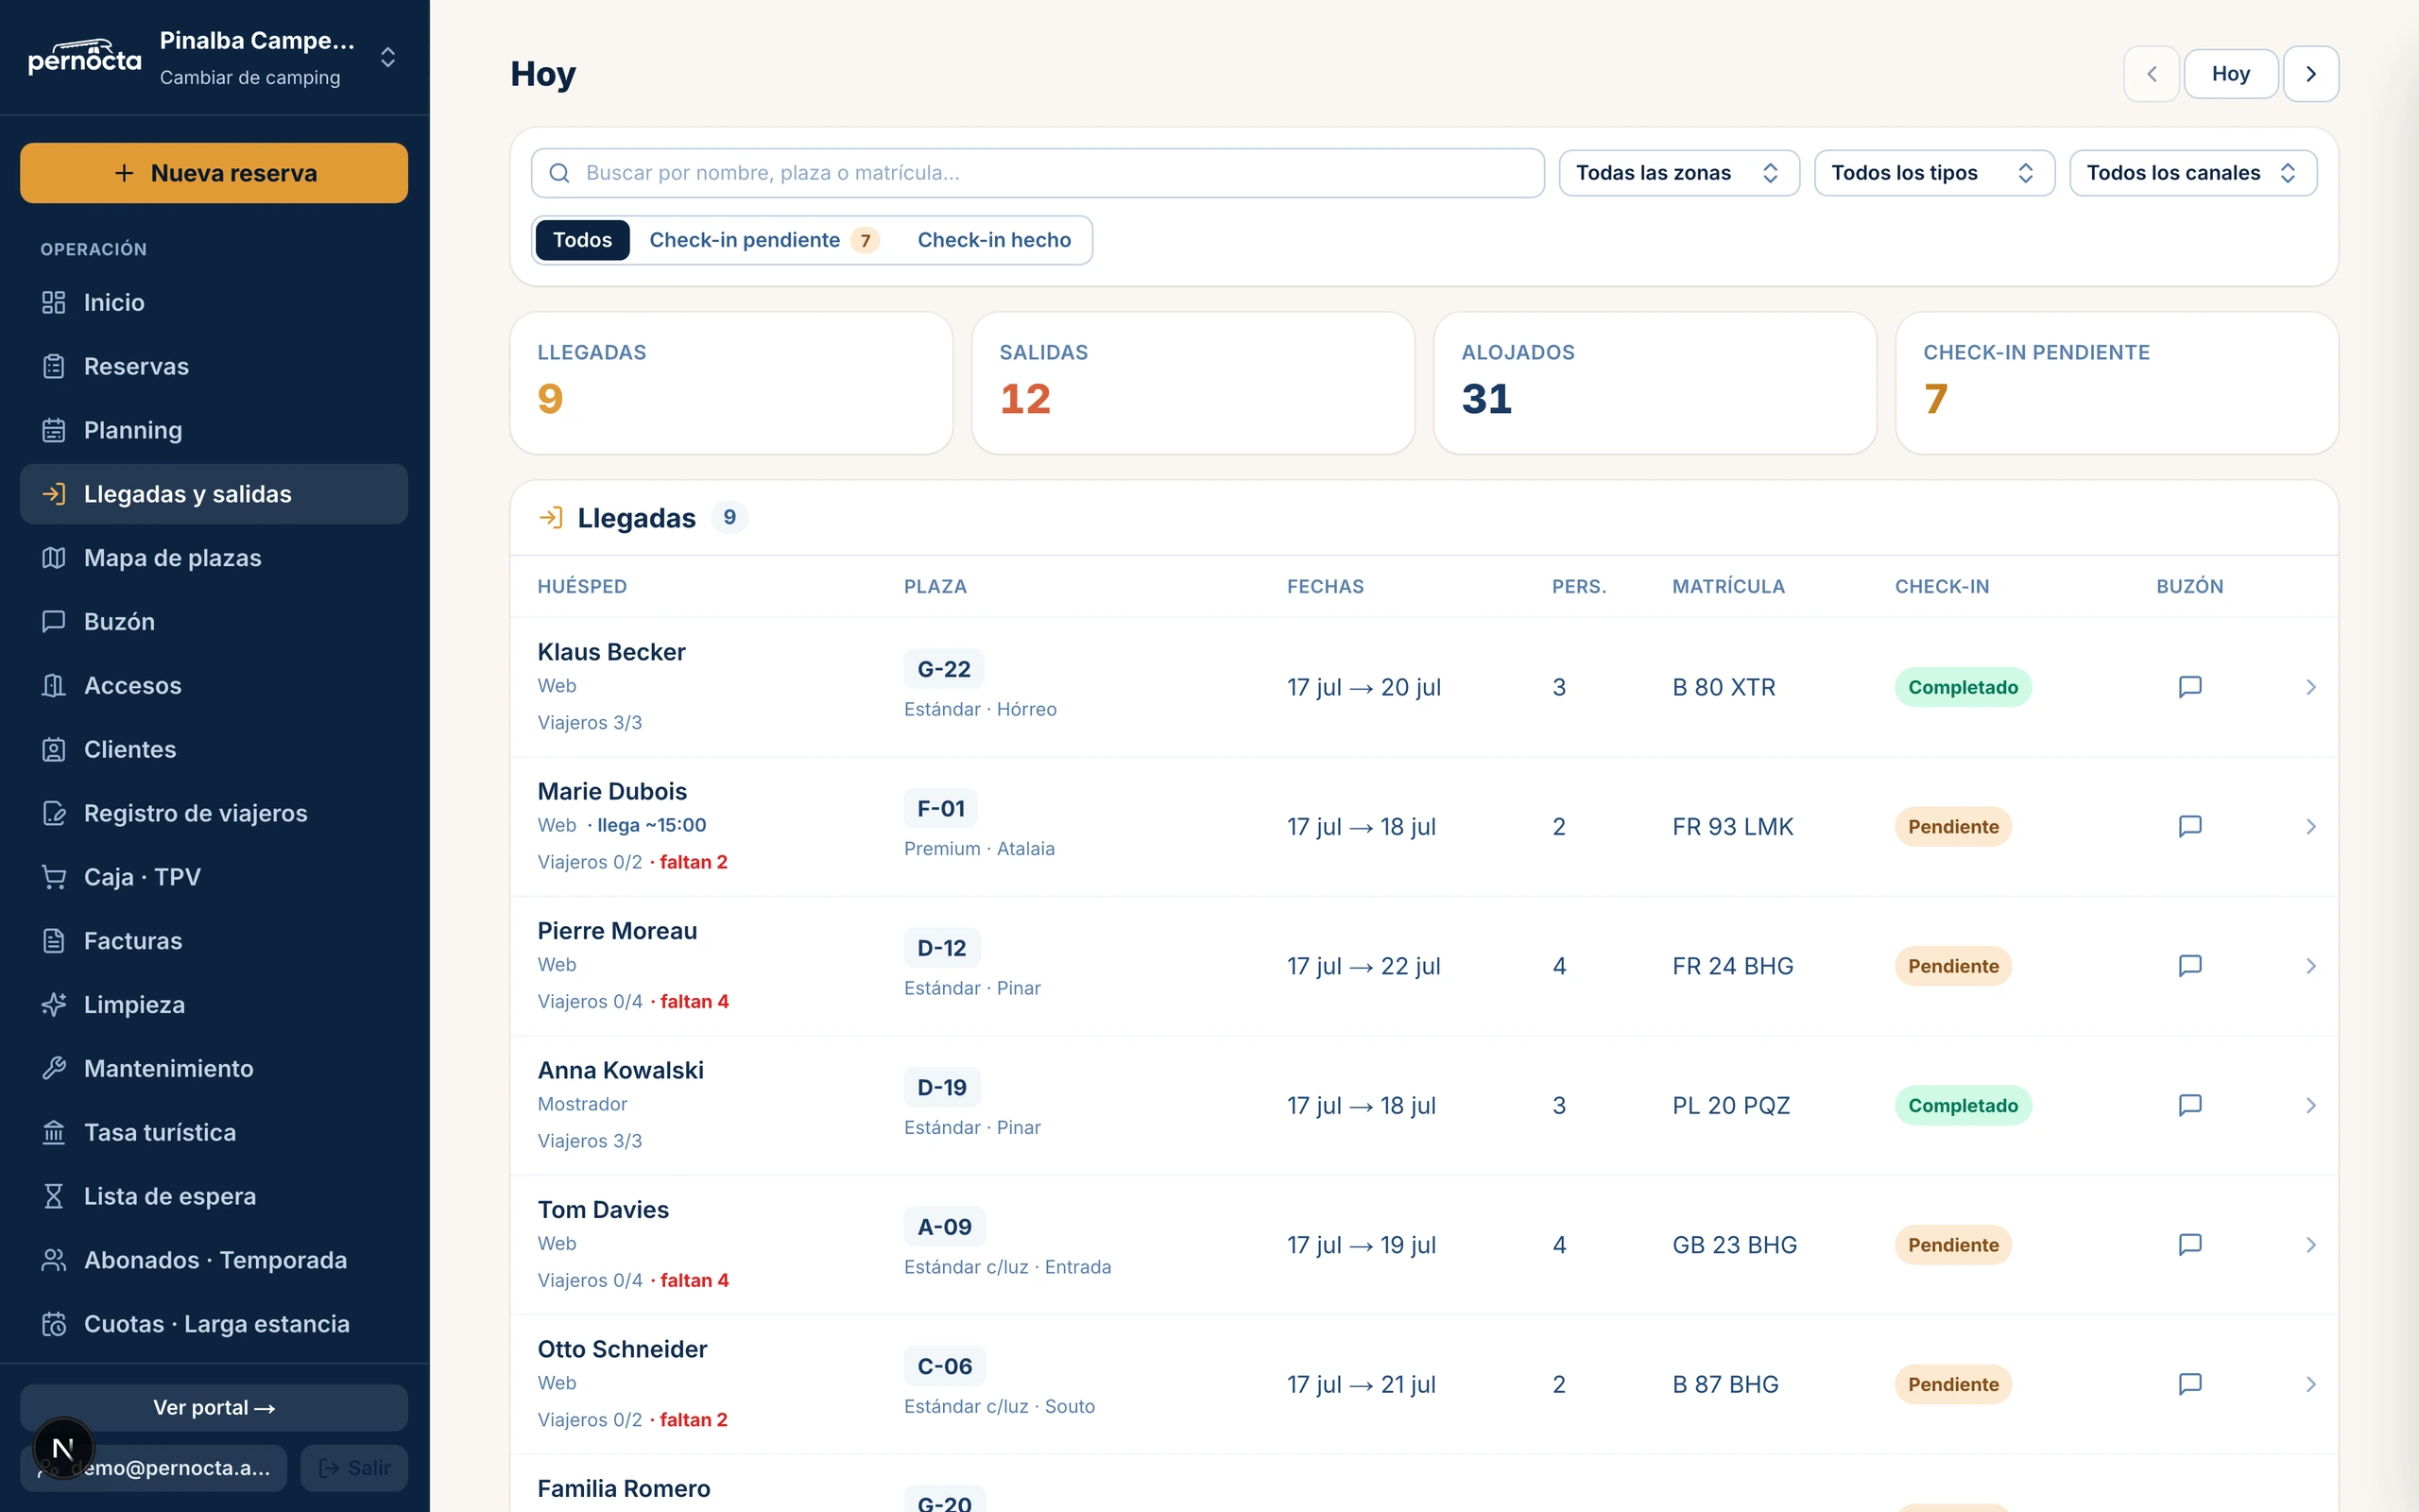The height and width of the screenshot is (1512, 2419).
Task: Expand Klaus Becker row chevron
Action: [2311, 687]
